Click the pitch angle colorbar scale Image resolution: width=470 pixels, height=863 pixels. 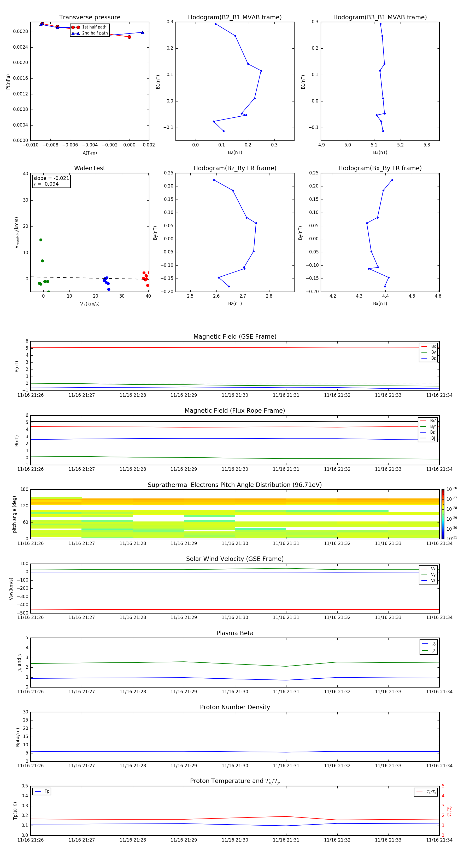443,514
